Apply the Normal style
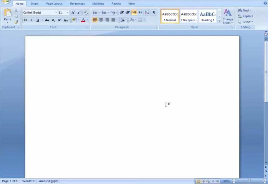Image resolution: width=268 pixels, height=184 pixels. 170,16
